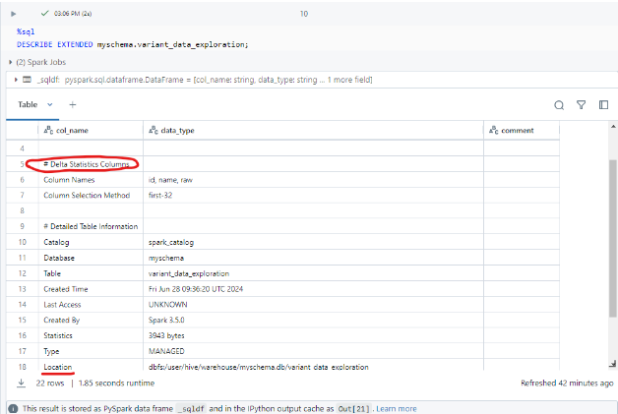Select the '# Delta Statistics Columns' cell
618x414 pixels.
pyautogui.click(x=91, y=164)
